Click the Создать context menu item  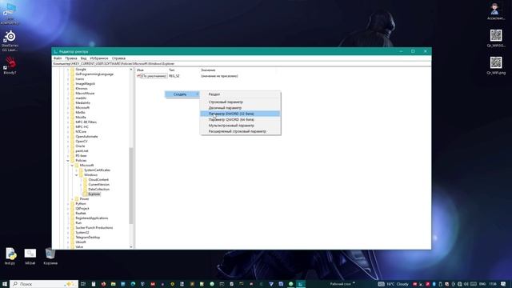[x=182, y=94]
